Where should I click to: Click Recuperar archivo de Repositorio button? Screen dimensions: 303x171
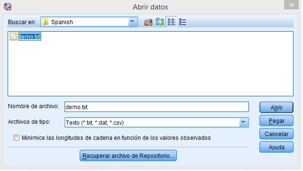coord(128,156)
